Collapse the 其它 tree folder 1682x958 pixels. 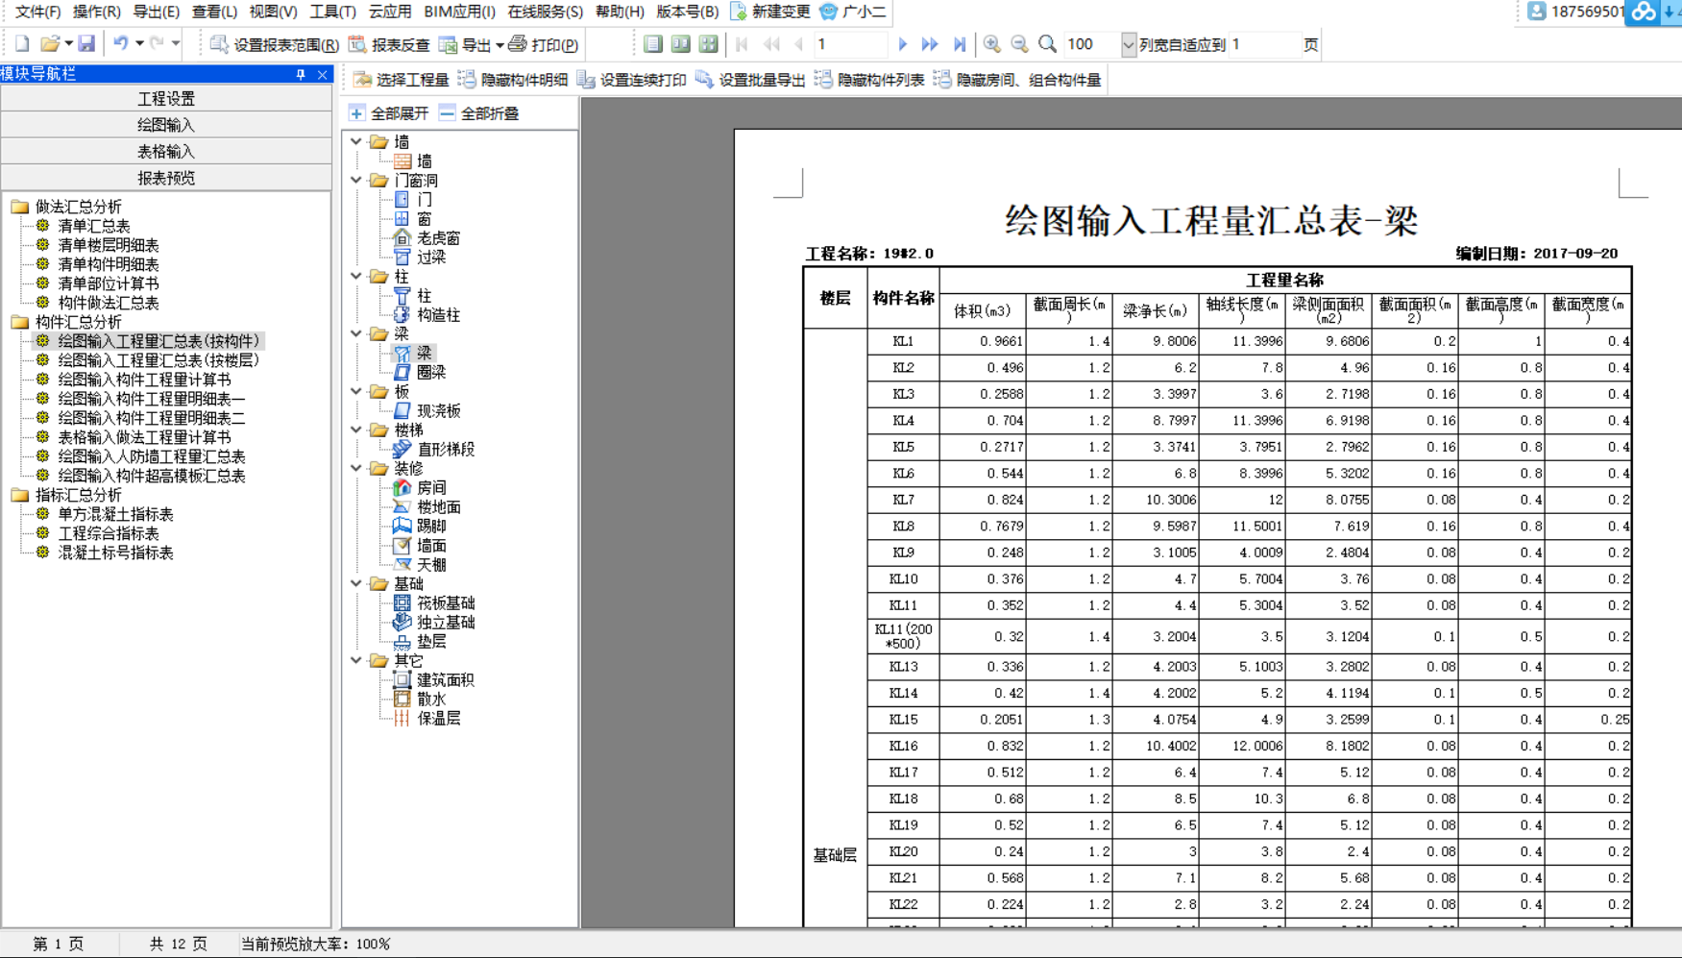coord(356,660)
